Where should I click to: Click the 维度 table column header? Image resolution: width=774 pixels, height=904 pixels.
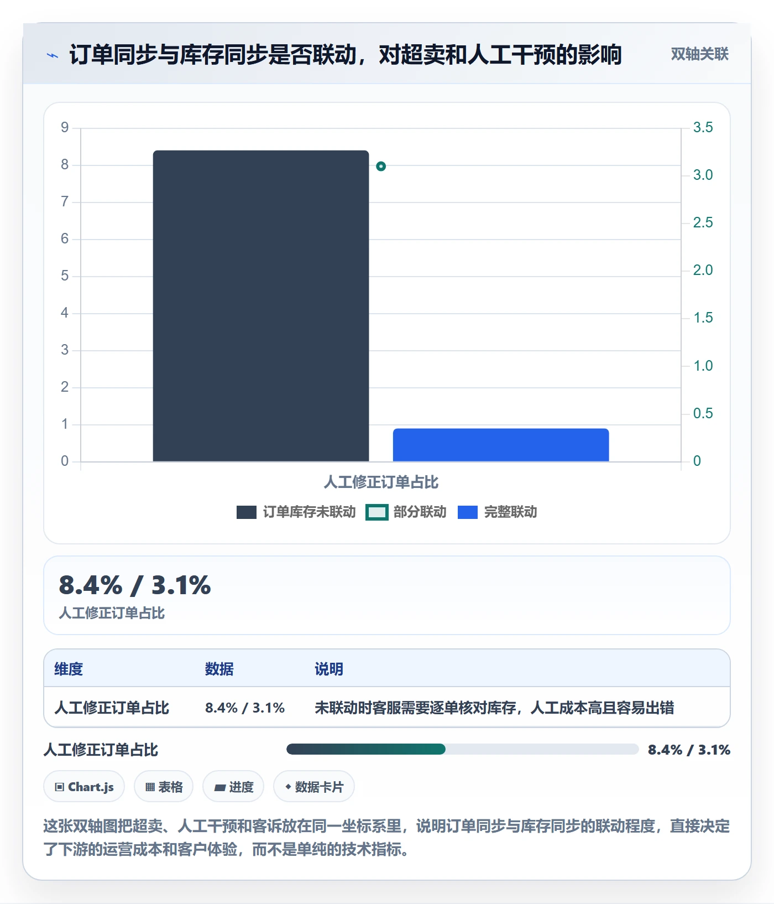69,669
